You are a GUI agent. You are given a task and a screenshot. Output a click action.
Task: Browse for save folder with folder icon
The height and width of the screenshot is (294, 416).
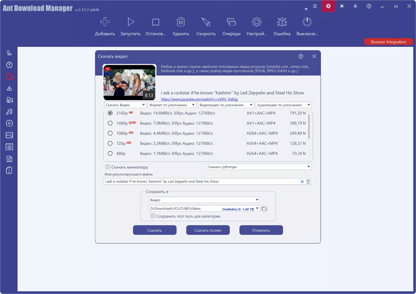coord(264,209)
